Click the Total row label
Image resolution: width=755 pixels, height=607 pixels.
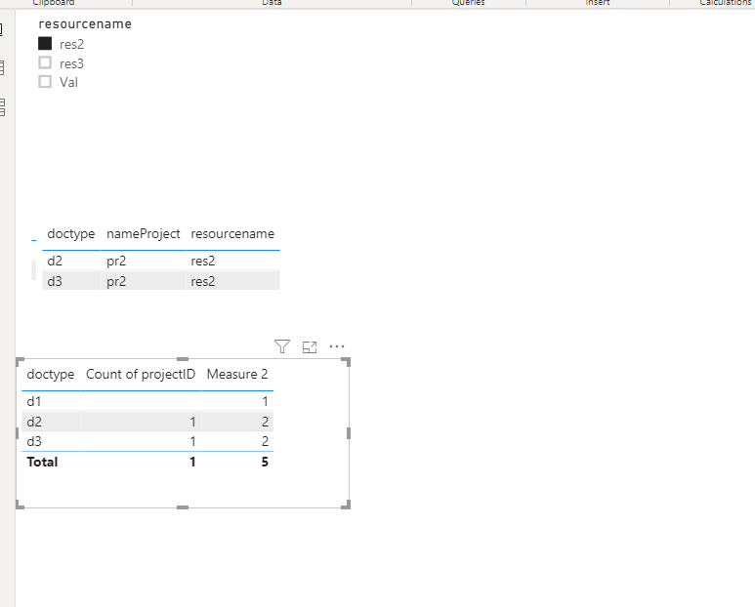pyautogui.click(x=42, y=462)
